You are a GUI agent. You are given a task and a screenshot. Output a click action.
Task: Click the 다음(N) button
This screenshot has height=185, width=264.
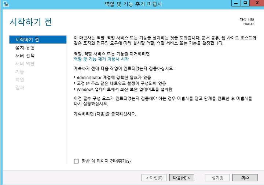[x=181, y=178]
